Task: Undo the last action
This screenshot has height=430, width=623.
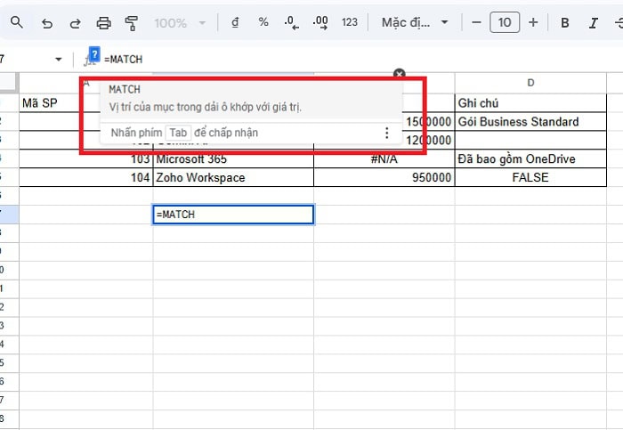Action: point(46,22)
